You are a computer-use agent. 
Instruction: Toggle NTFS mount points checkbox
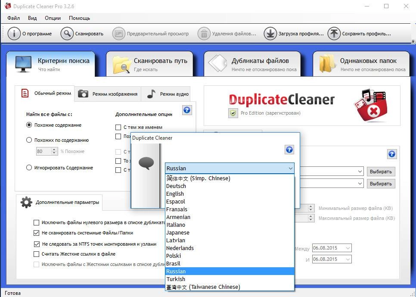(37, 244)
